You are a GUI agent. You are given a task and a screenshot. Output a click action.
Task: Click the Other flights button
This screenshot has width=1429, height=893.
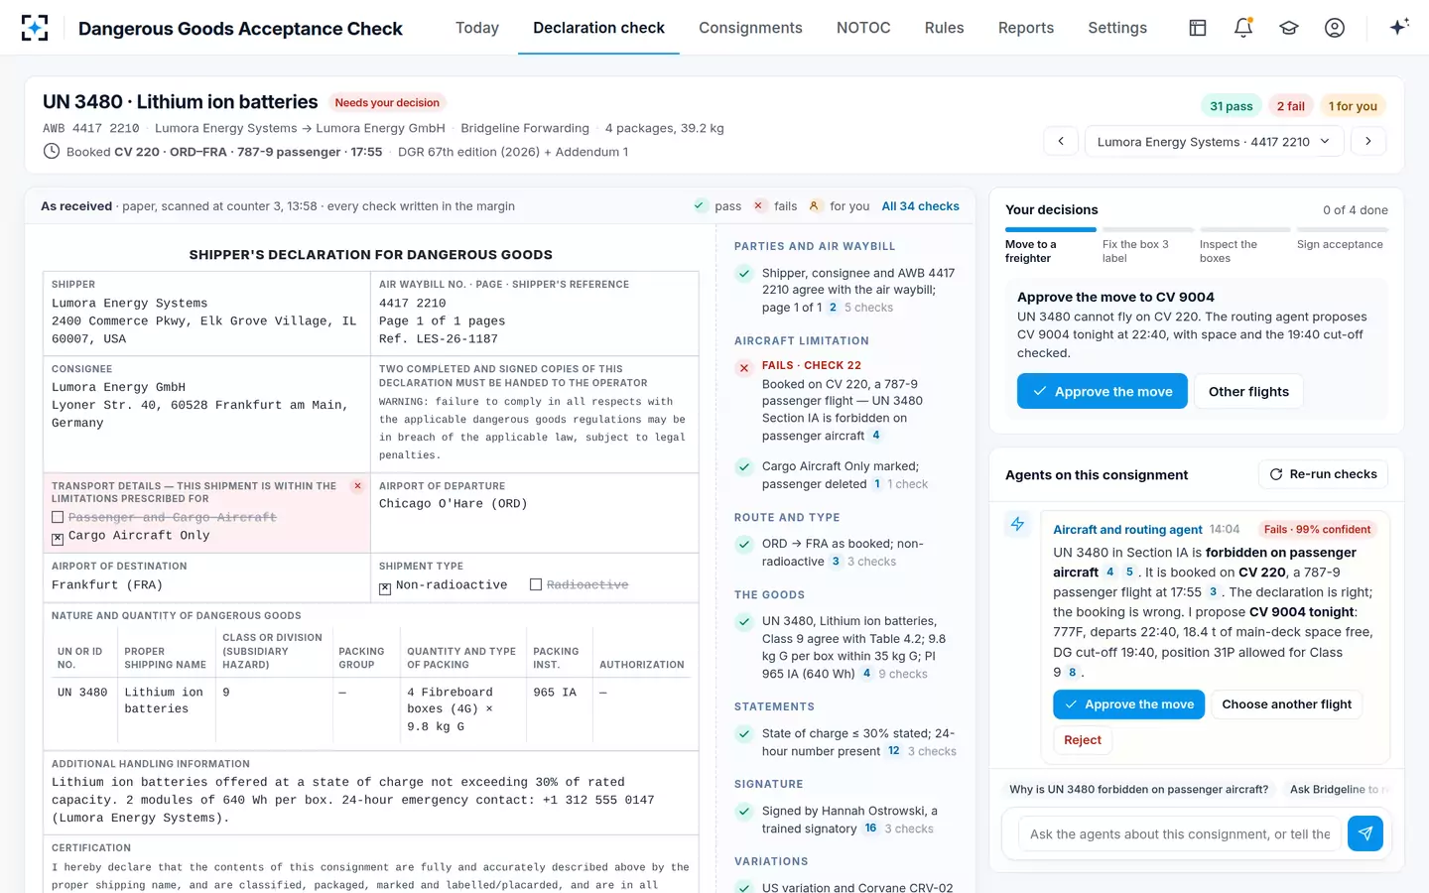[1248, 391]
